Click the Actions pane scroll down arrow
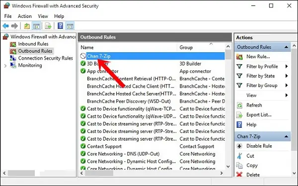This screenshot has height=186, width=298. click(294, 173)
